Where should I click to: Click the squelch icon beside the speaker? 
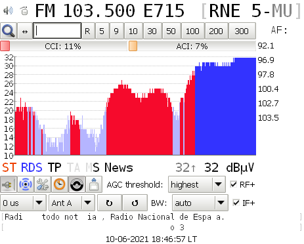(24, 10)
